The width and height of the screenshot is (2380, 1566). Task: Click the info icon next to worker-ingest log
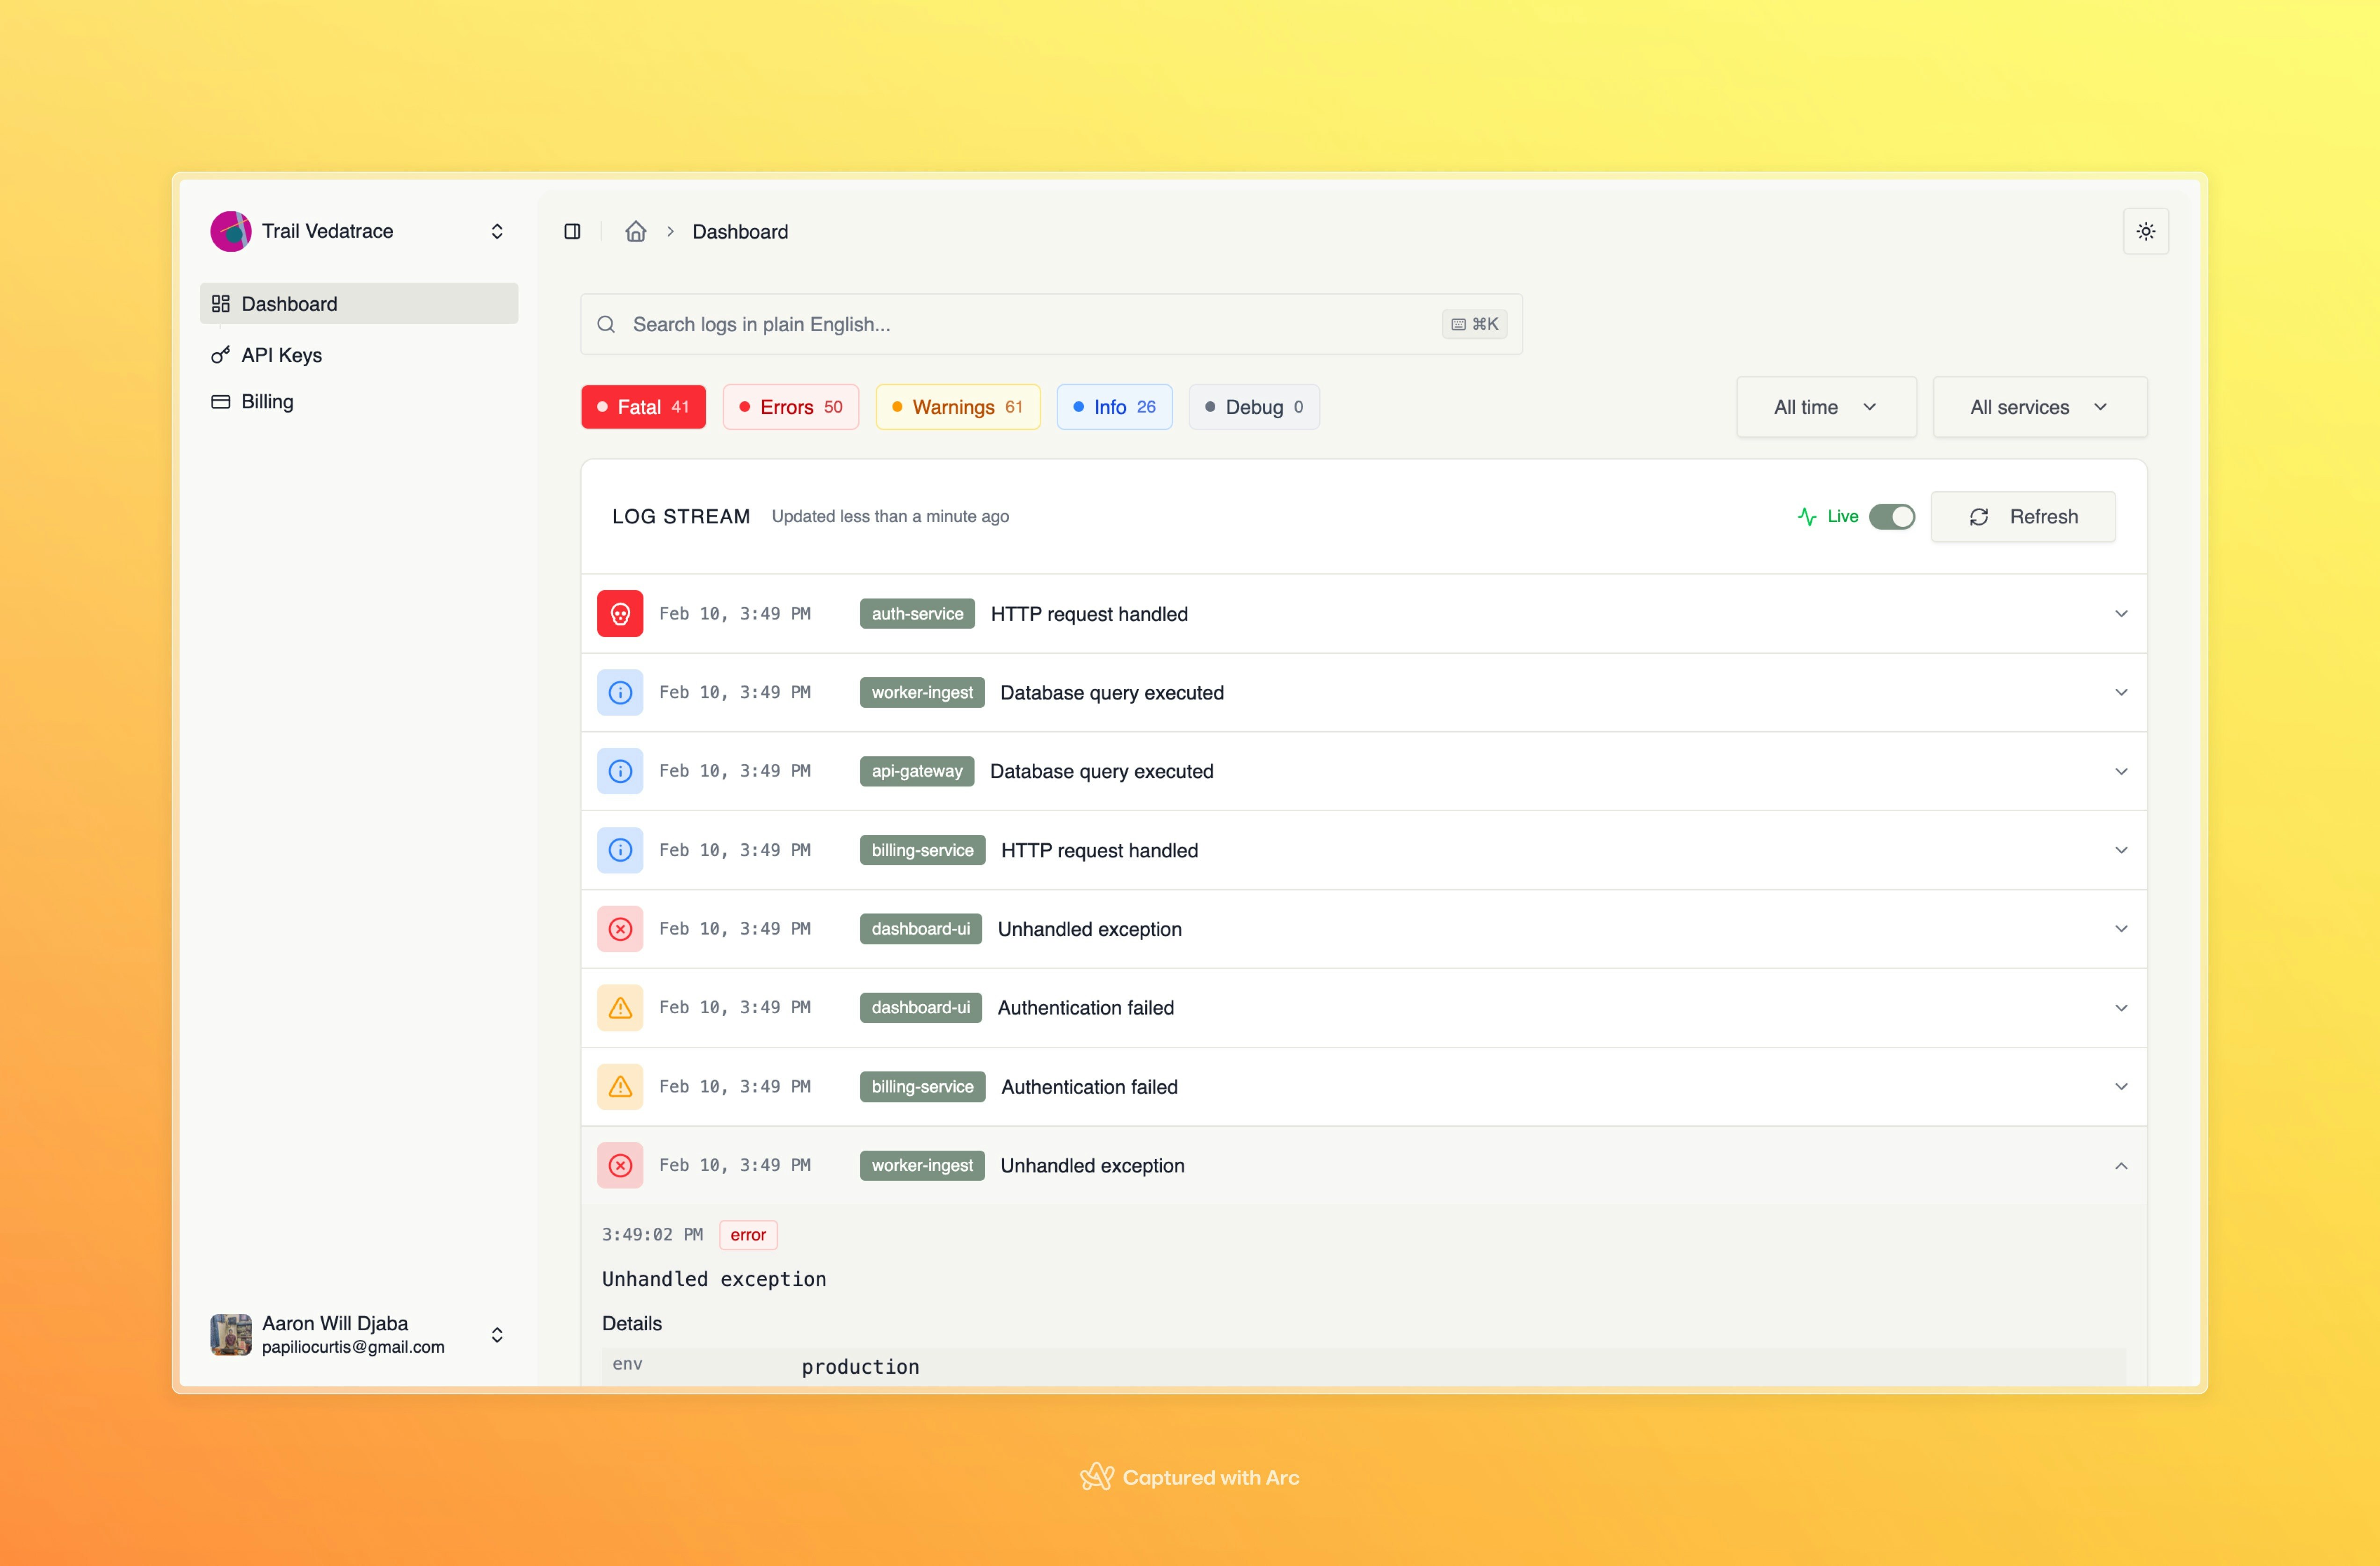[620, 691]
